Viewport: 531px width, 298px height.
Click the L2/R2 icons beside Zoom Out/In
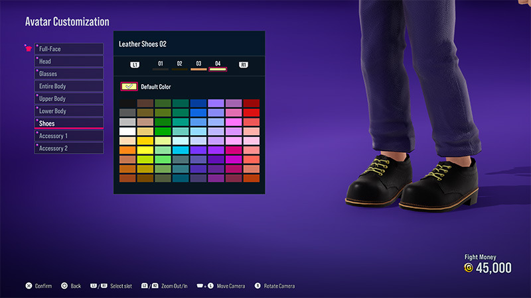coord(150,286)
